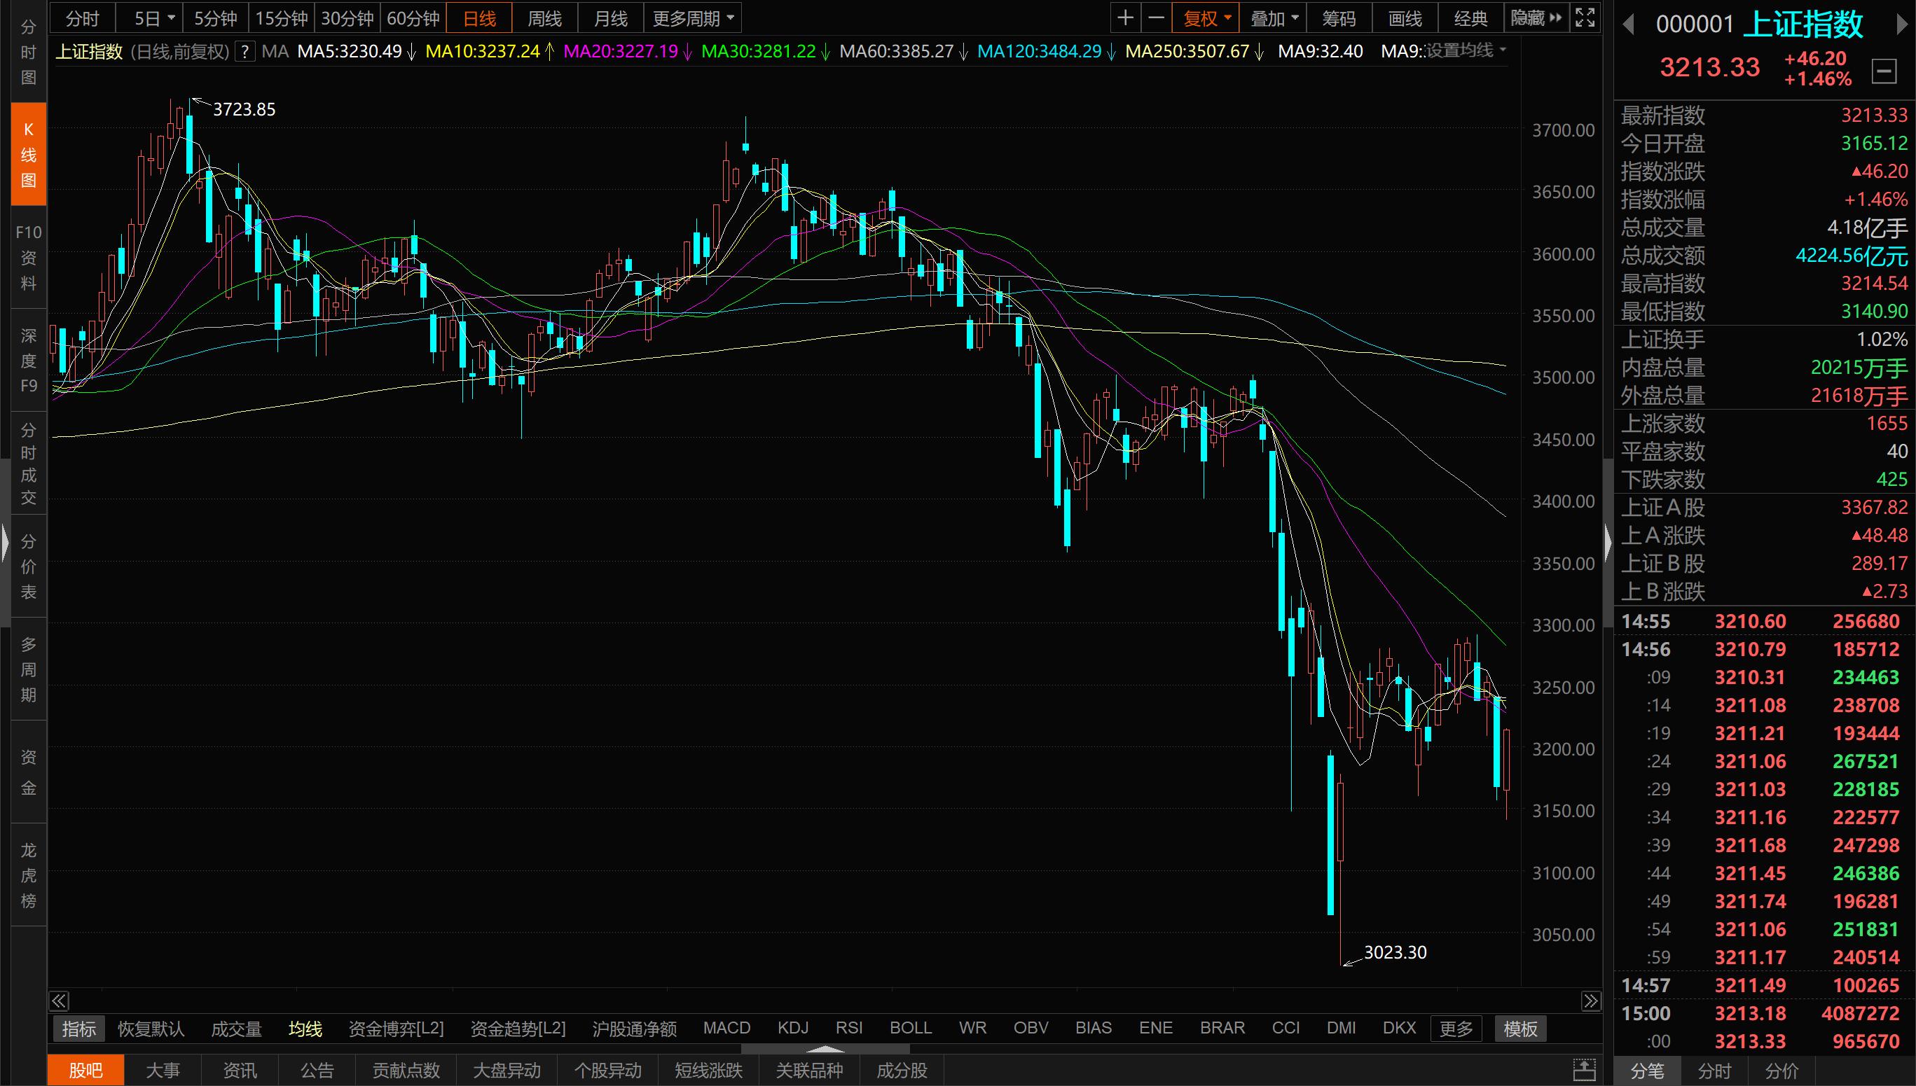Open the 股吧 bottom tab

[x=85, y=1071]
